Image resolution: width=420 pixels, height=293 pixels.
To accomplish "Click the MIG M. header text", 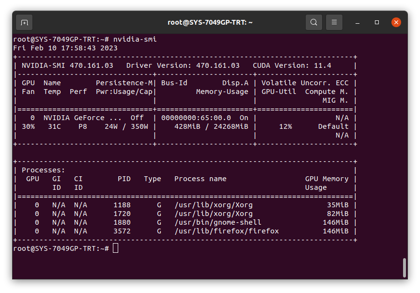I will click(x=335, y=100).
